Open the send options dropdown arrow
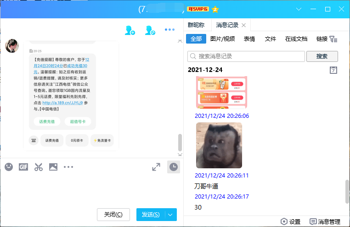 [170, 215]
